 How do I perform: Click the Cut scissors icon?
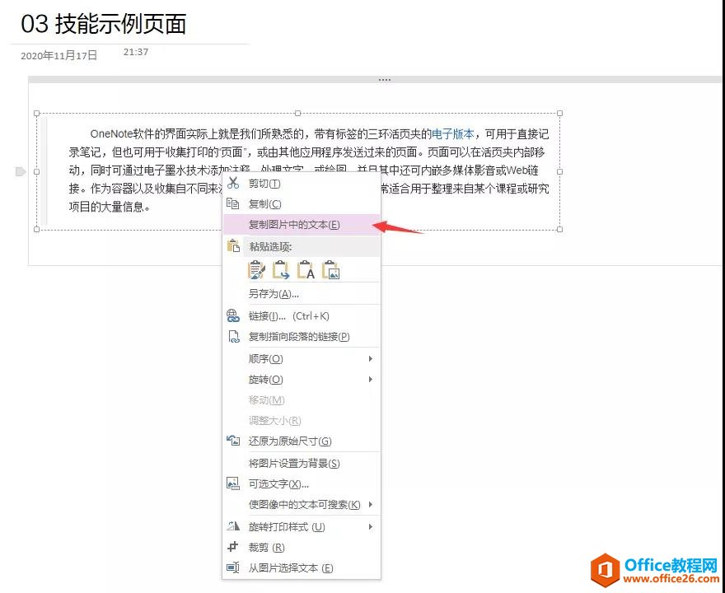click(x=233, y=183)
